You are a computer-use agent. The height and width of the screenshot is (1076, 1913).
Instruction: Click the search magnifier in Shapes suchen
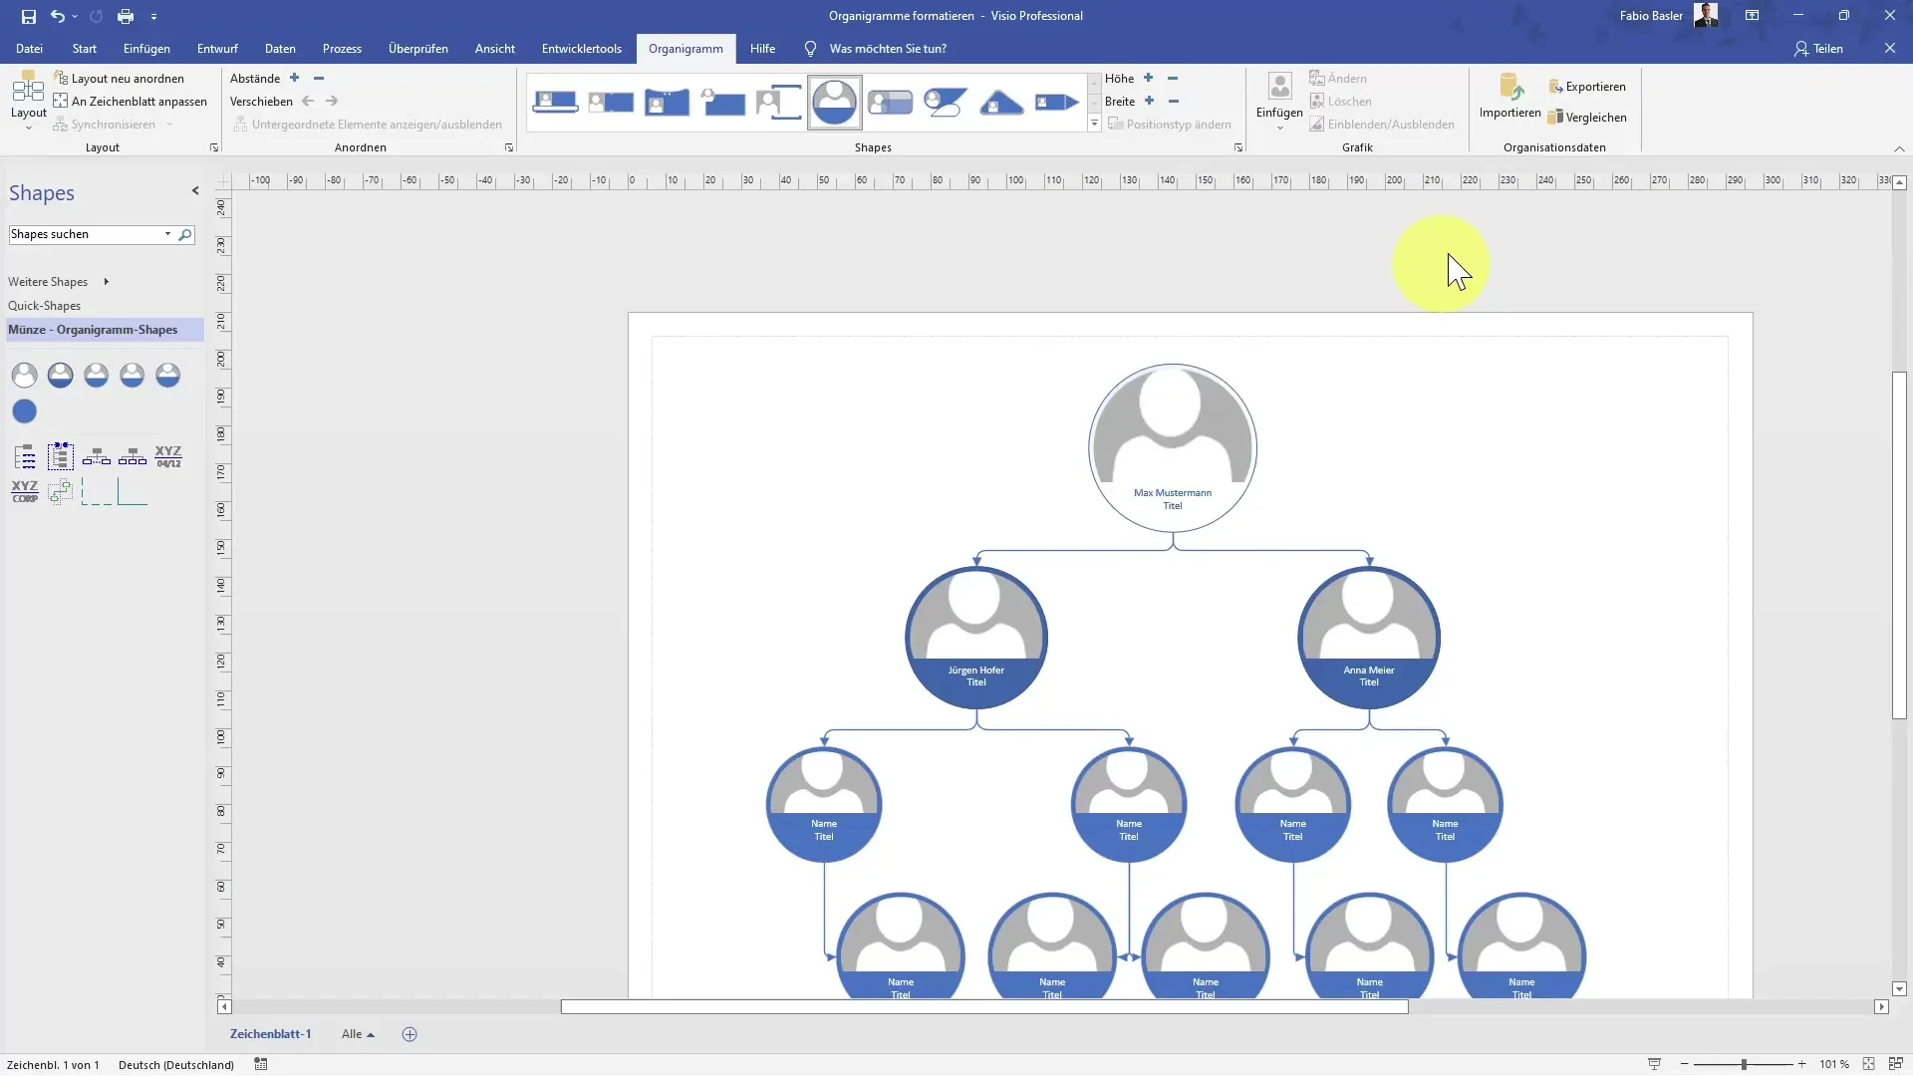click(184, 234)
